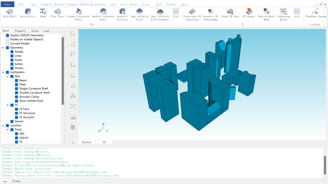Switch to the Group panel tab
This screenshot has width=328, height=184.
pos(35,31)
